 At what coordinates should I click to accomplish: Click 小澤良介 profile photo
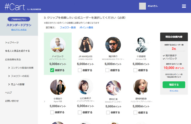58,87
